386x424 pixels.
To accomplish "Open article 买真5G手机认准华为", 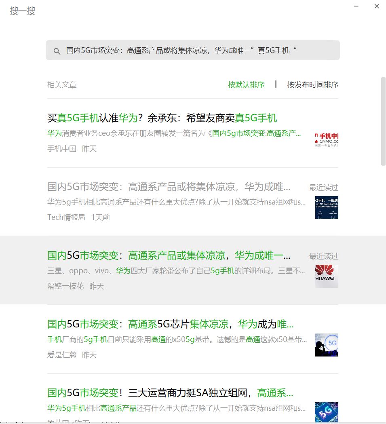I will 162,118.
